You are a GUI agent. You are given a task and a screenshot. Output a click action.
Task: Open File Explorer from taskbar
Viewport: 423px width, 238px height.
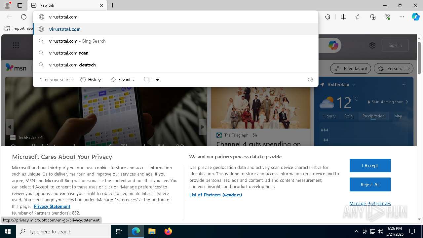click(152, 231)
